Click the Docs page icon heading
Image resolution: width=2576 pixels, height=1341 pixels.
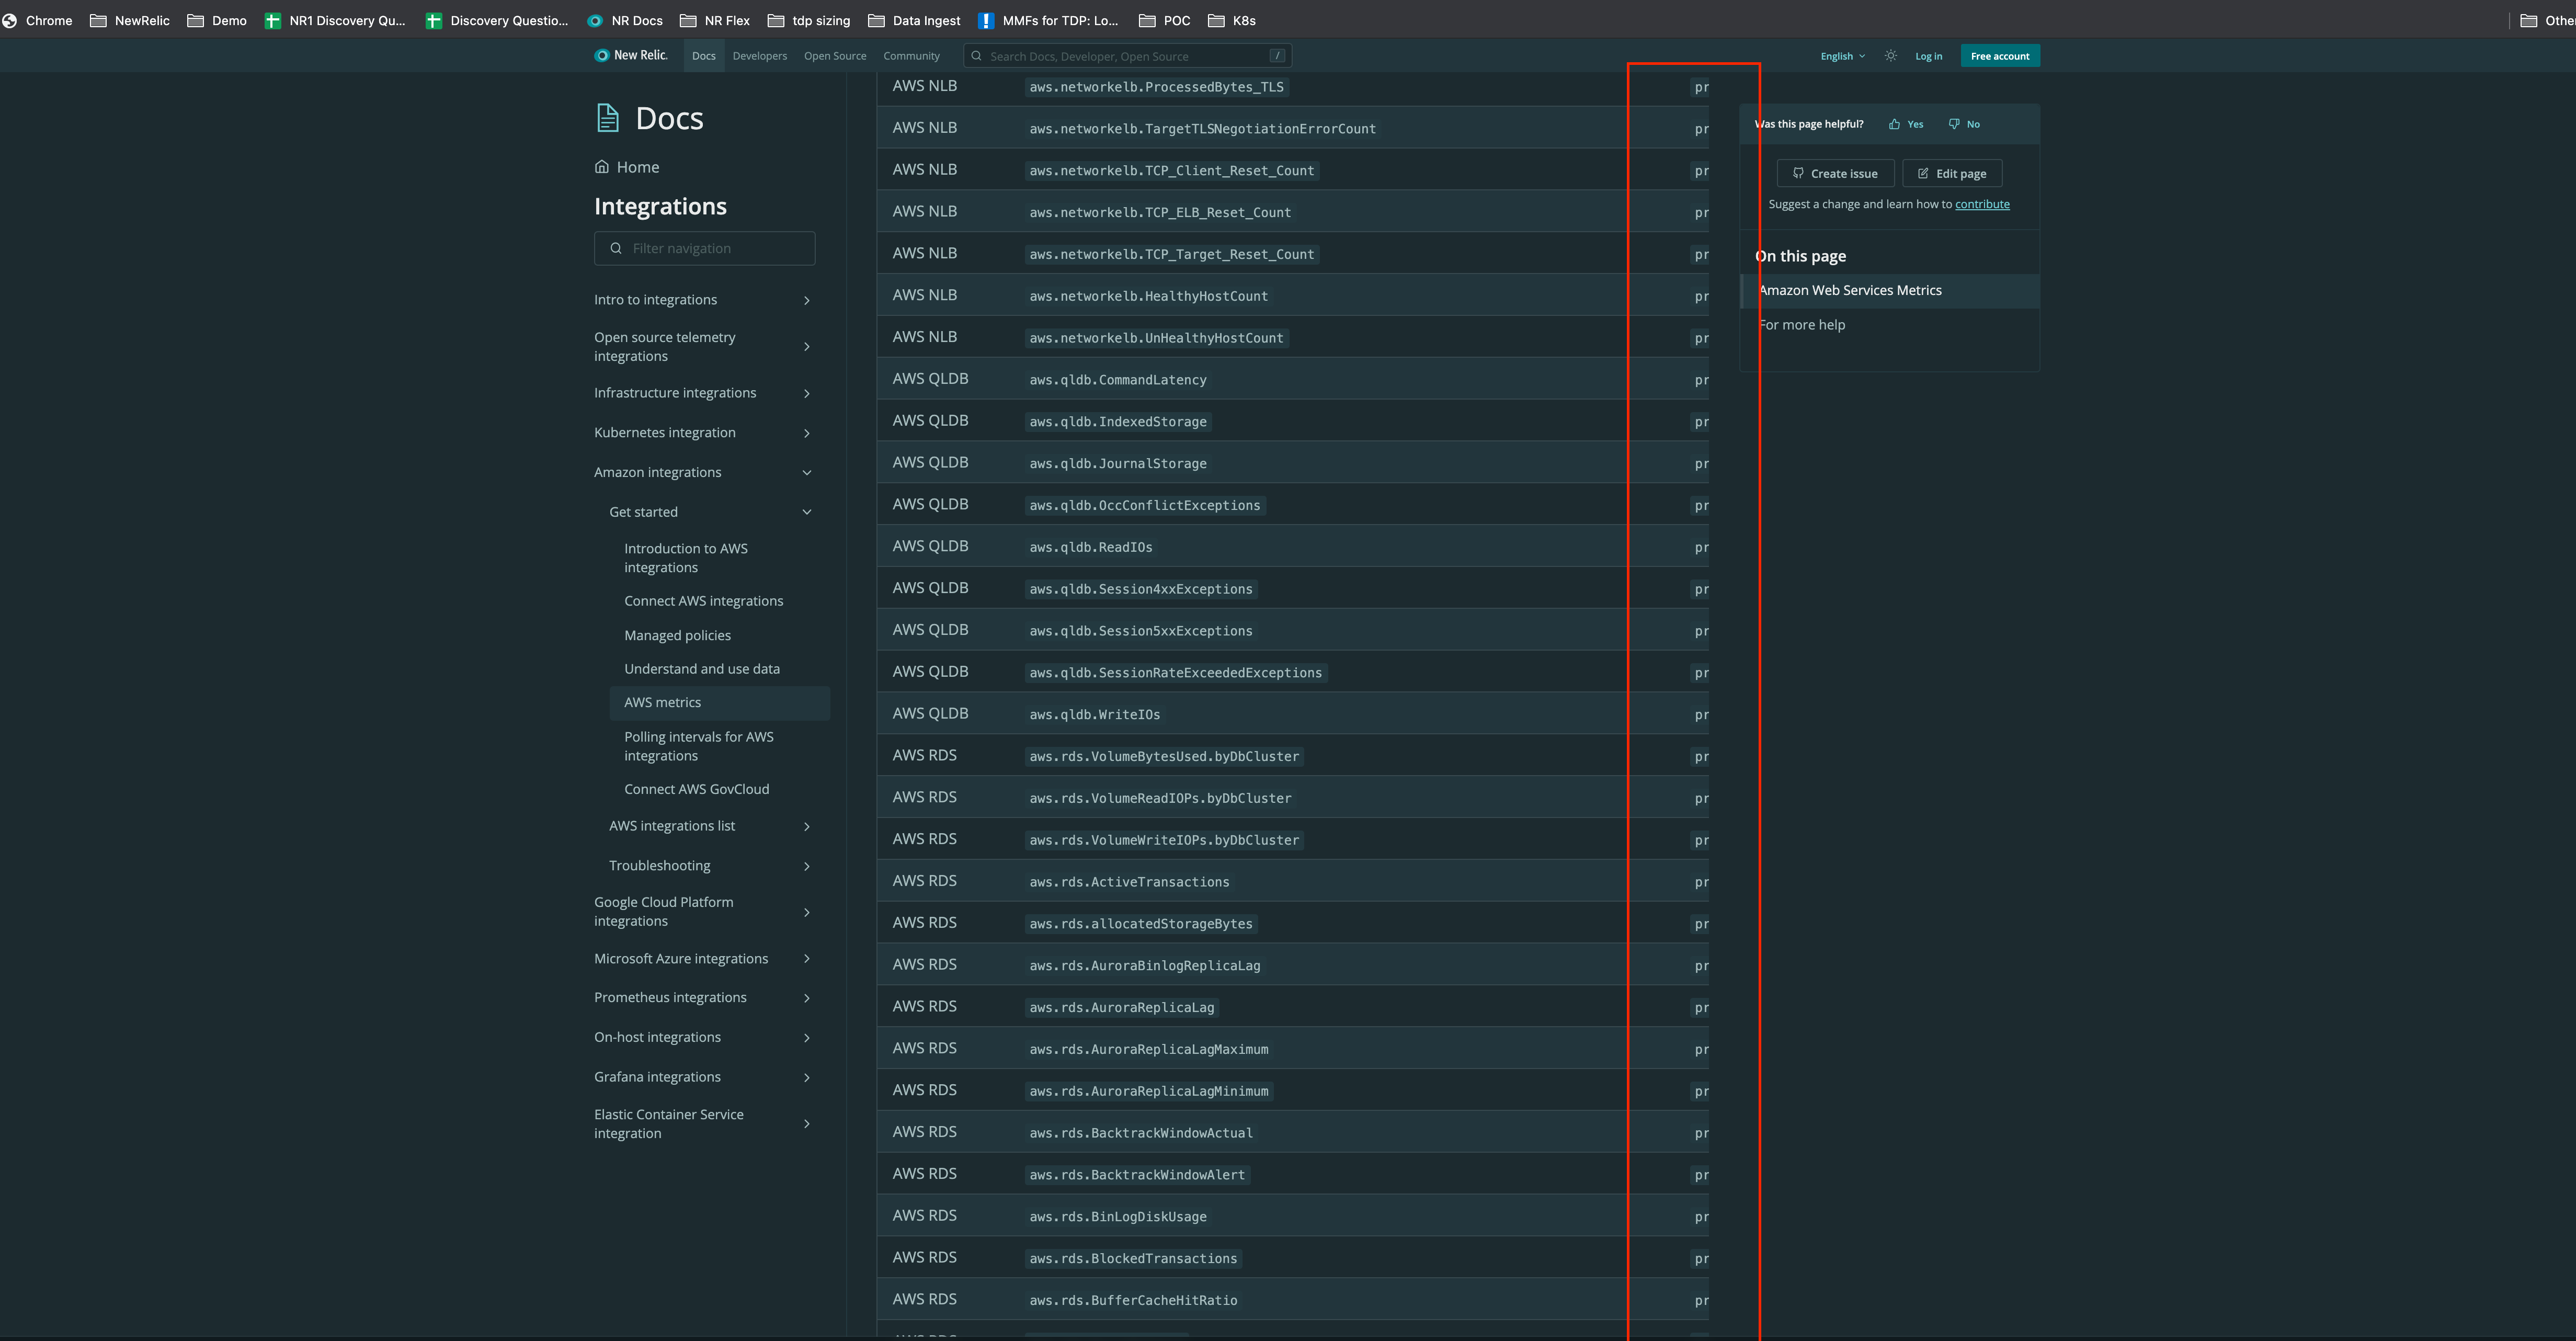607,118
